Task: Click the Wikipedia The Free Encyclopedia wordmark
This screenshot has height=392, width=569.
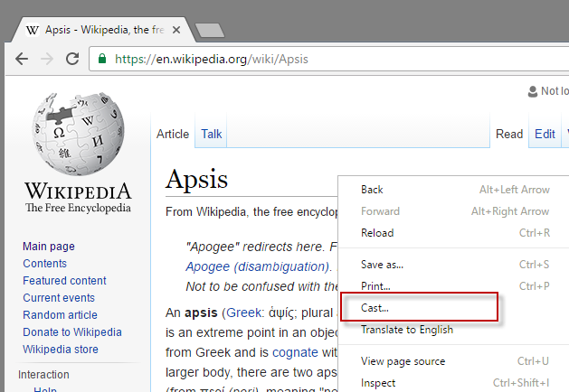Action: [78, 197]
